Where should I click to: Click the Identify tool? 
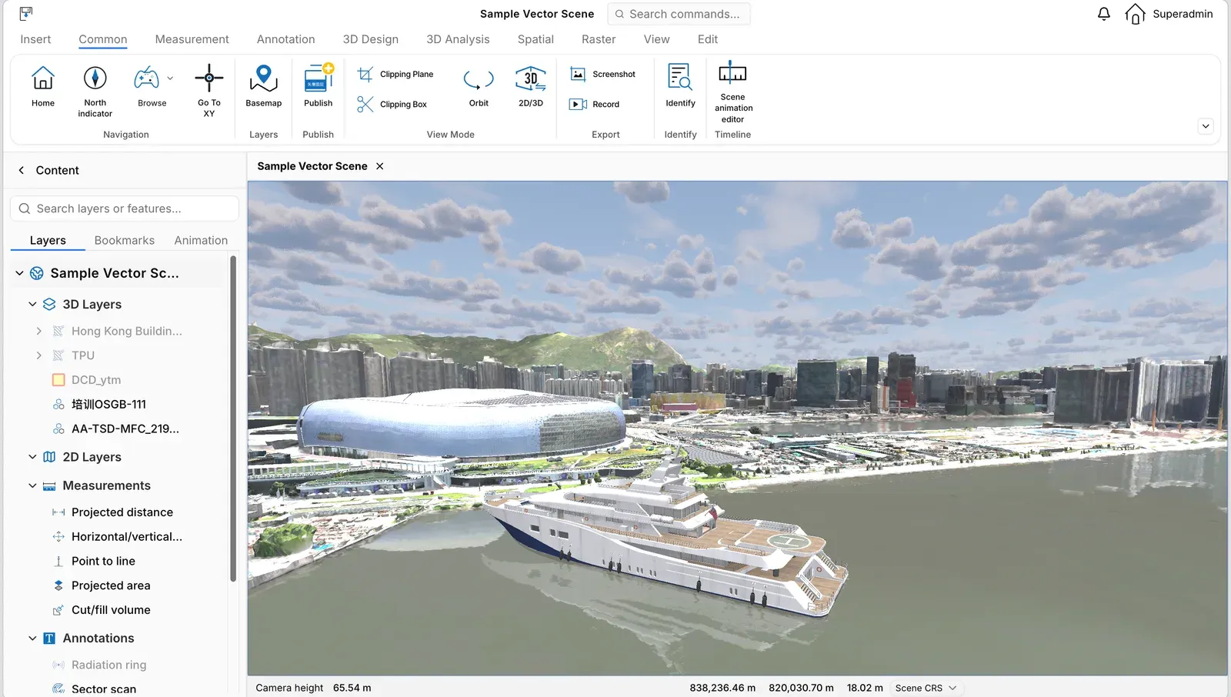click(x=680, y=78)
